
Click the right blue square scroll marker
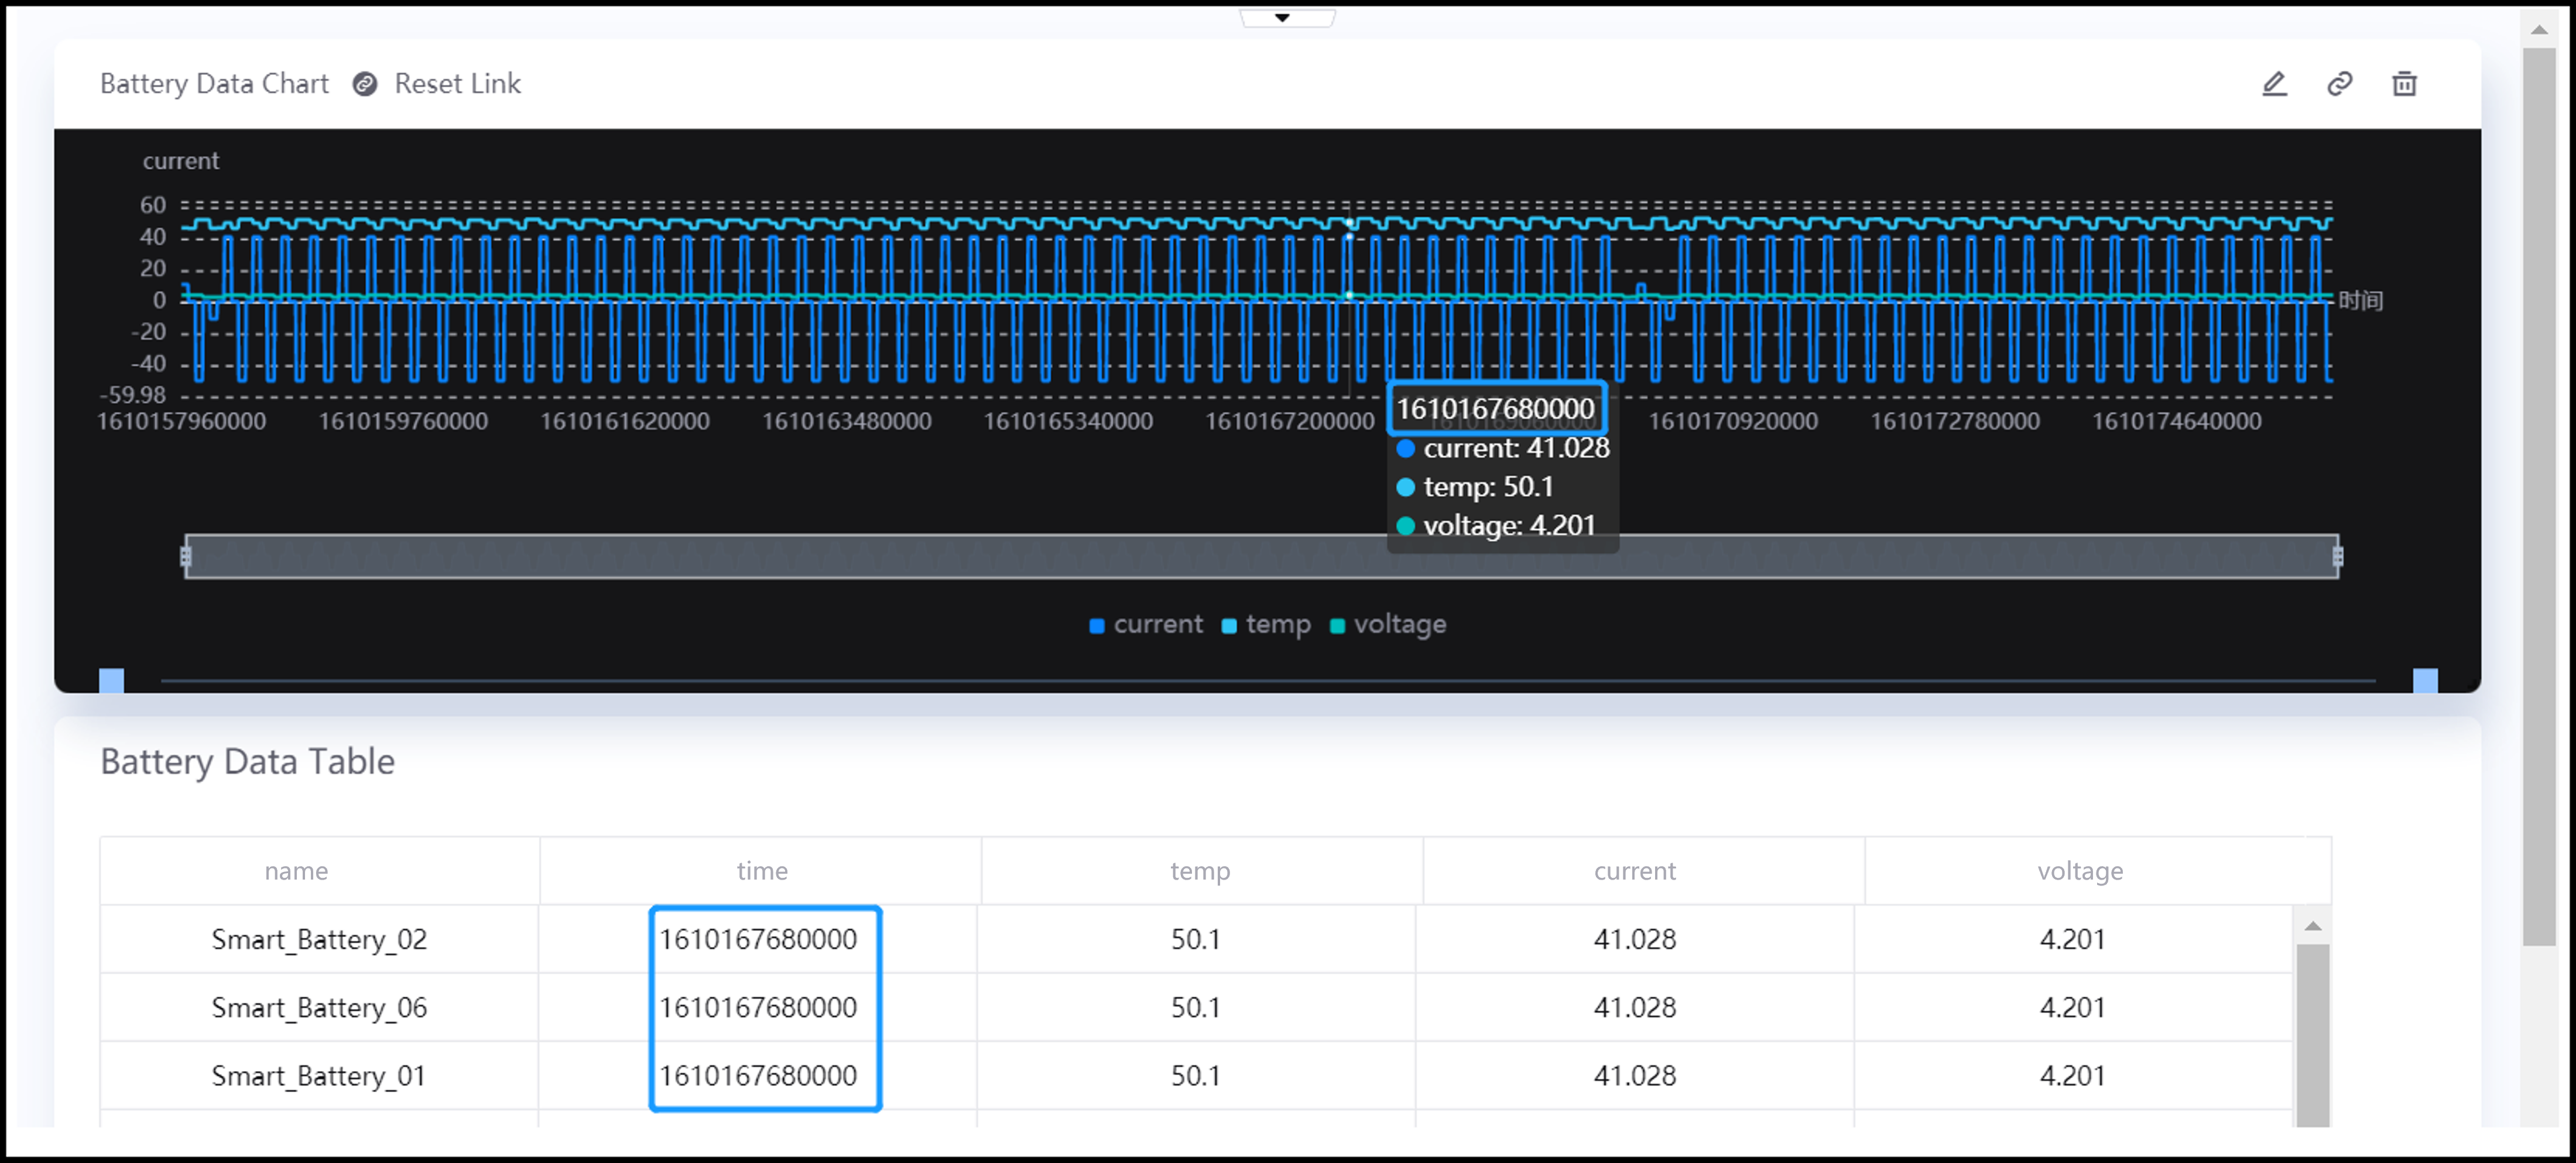point(2425,681)
